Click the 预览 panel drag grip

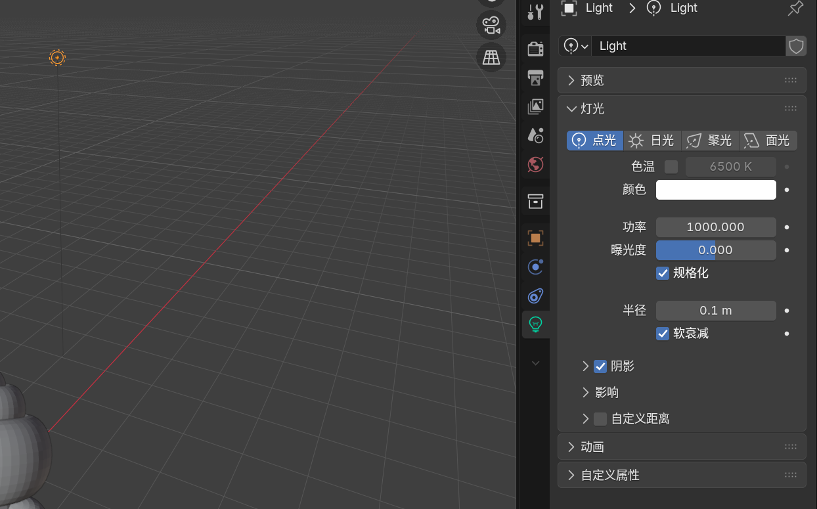pyautogui.click(x=791, y=80)
